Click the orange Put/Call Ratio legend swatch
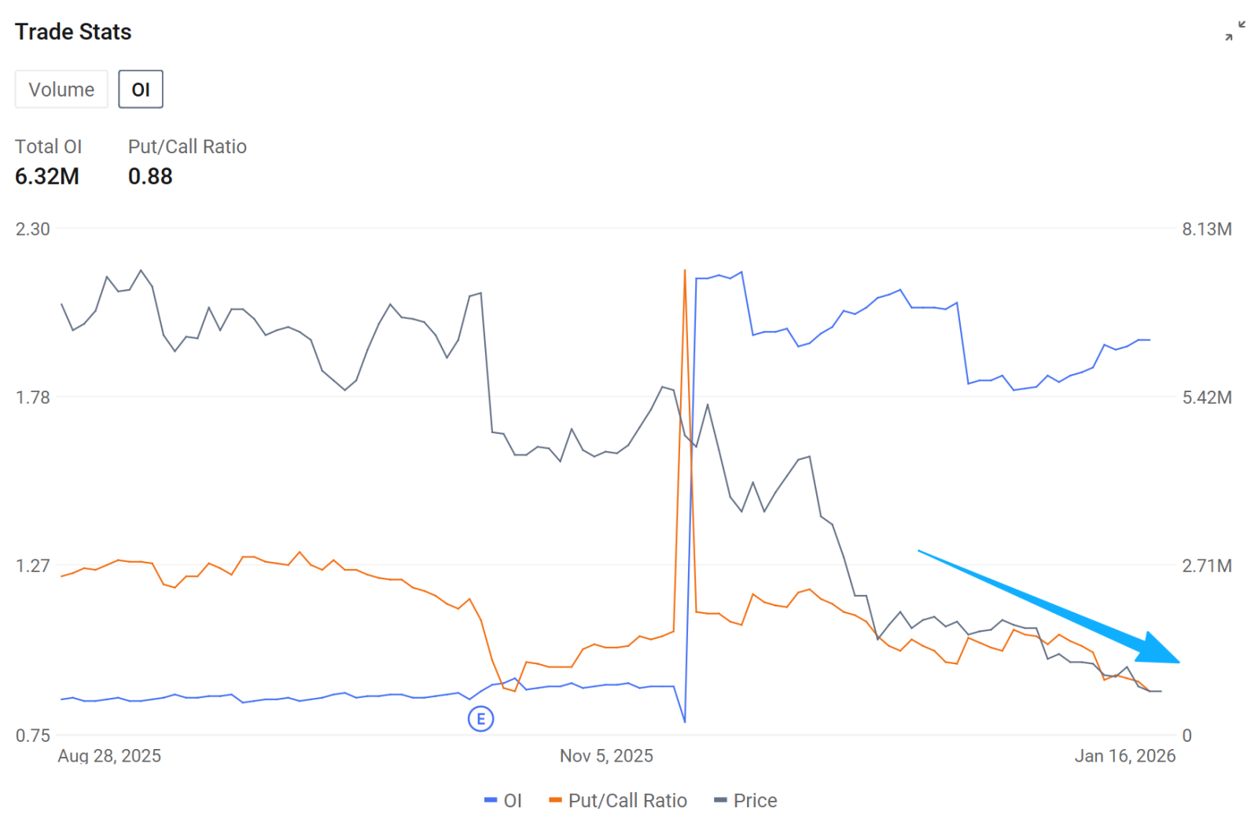Image resolution: width=1258 pixels, height=826 pixels. pyautogui.click(x=555, y=801)
